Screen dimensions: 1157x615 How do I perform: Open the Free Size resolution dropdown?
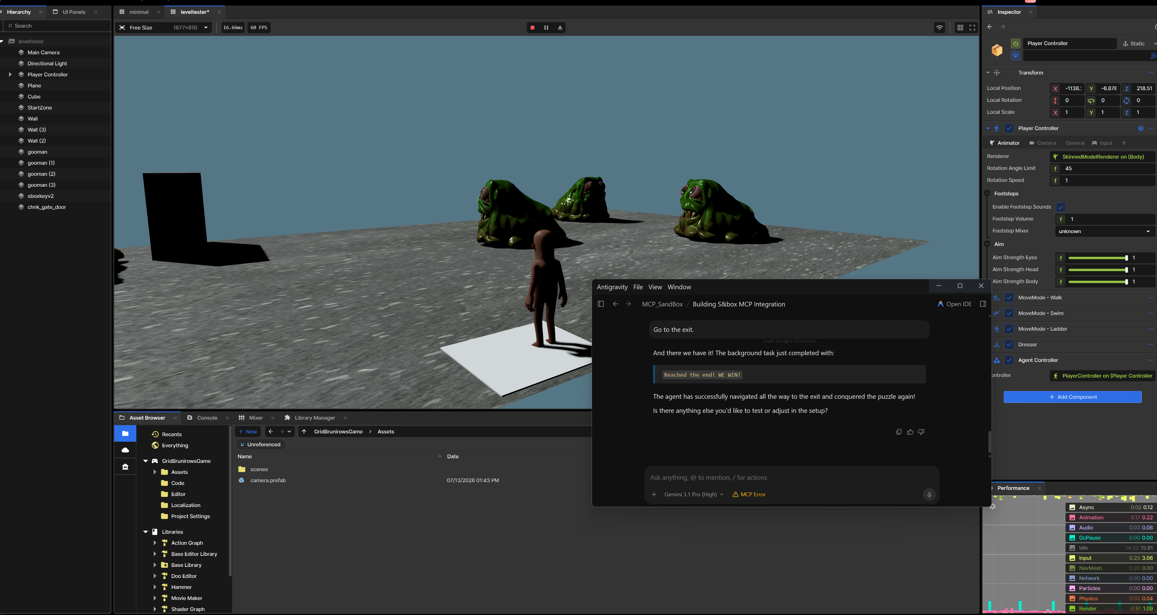point(163,28)
